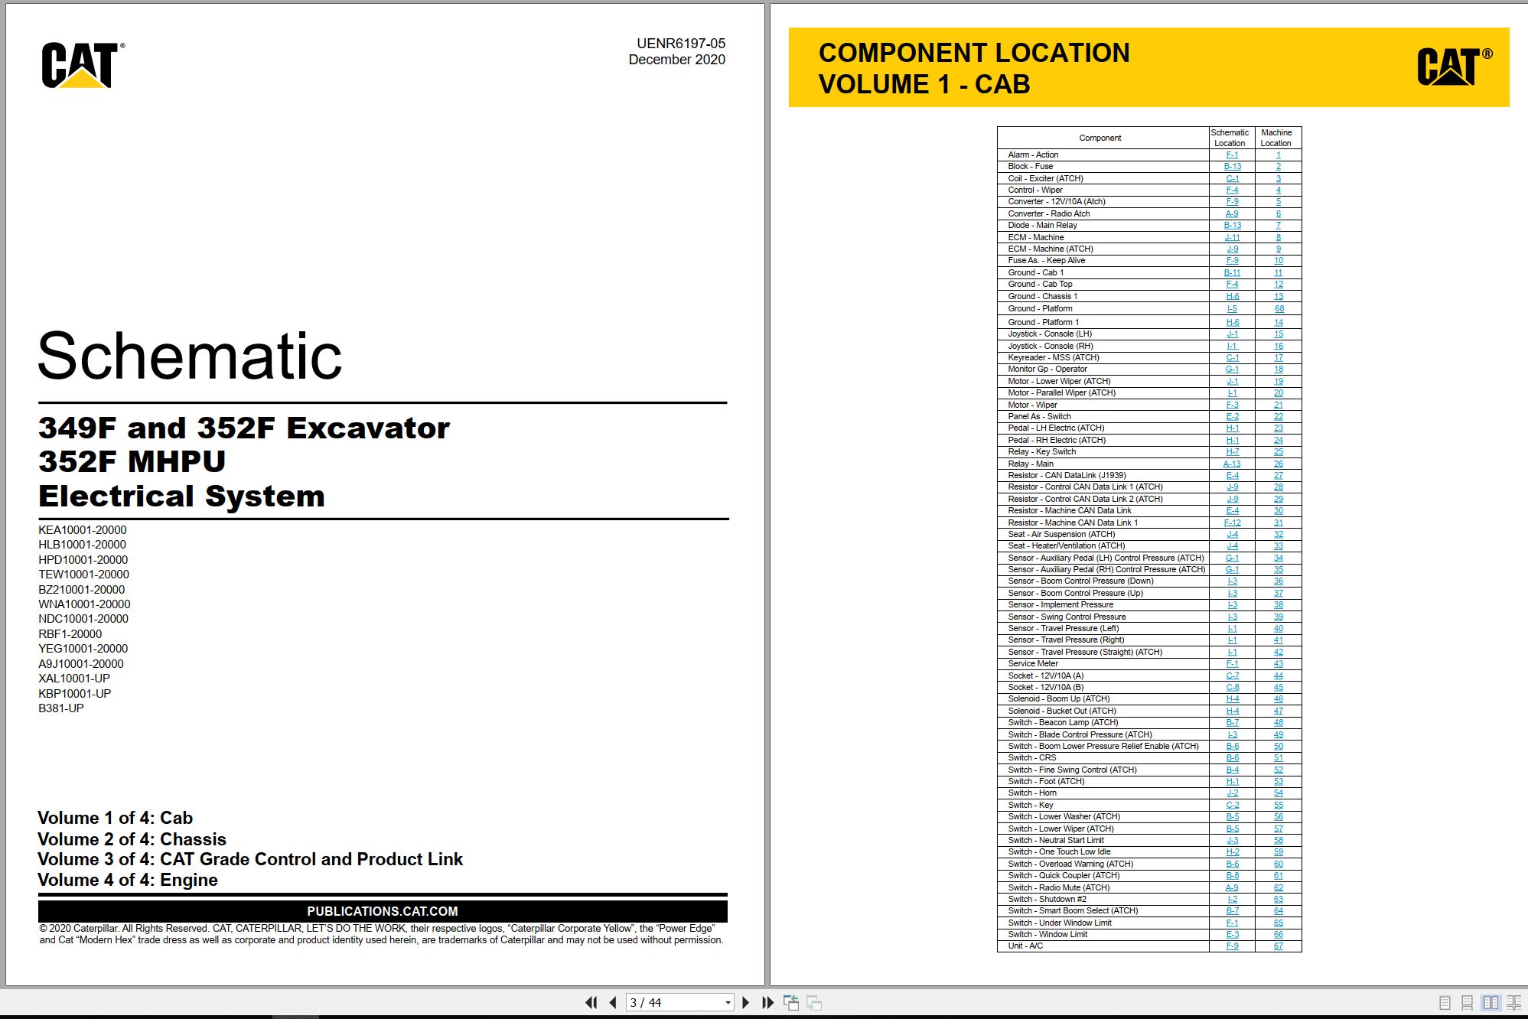
Task: Open machine location 68 for Ground - Platform
Action: [1279, 309]
